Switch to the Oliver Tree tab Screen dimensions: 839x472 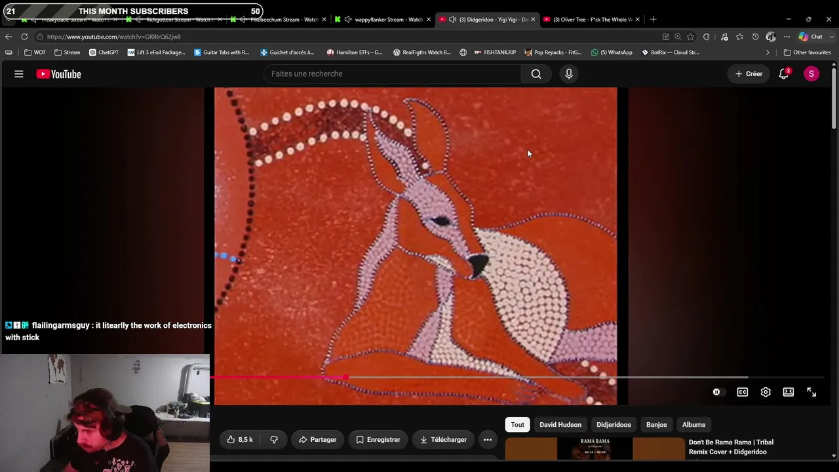coord(592,20)
